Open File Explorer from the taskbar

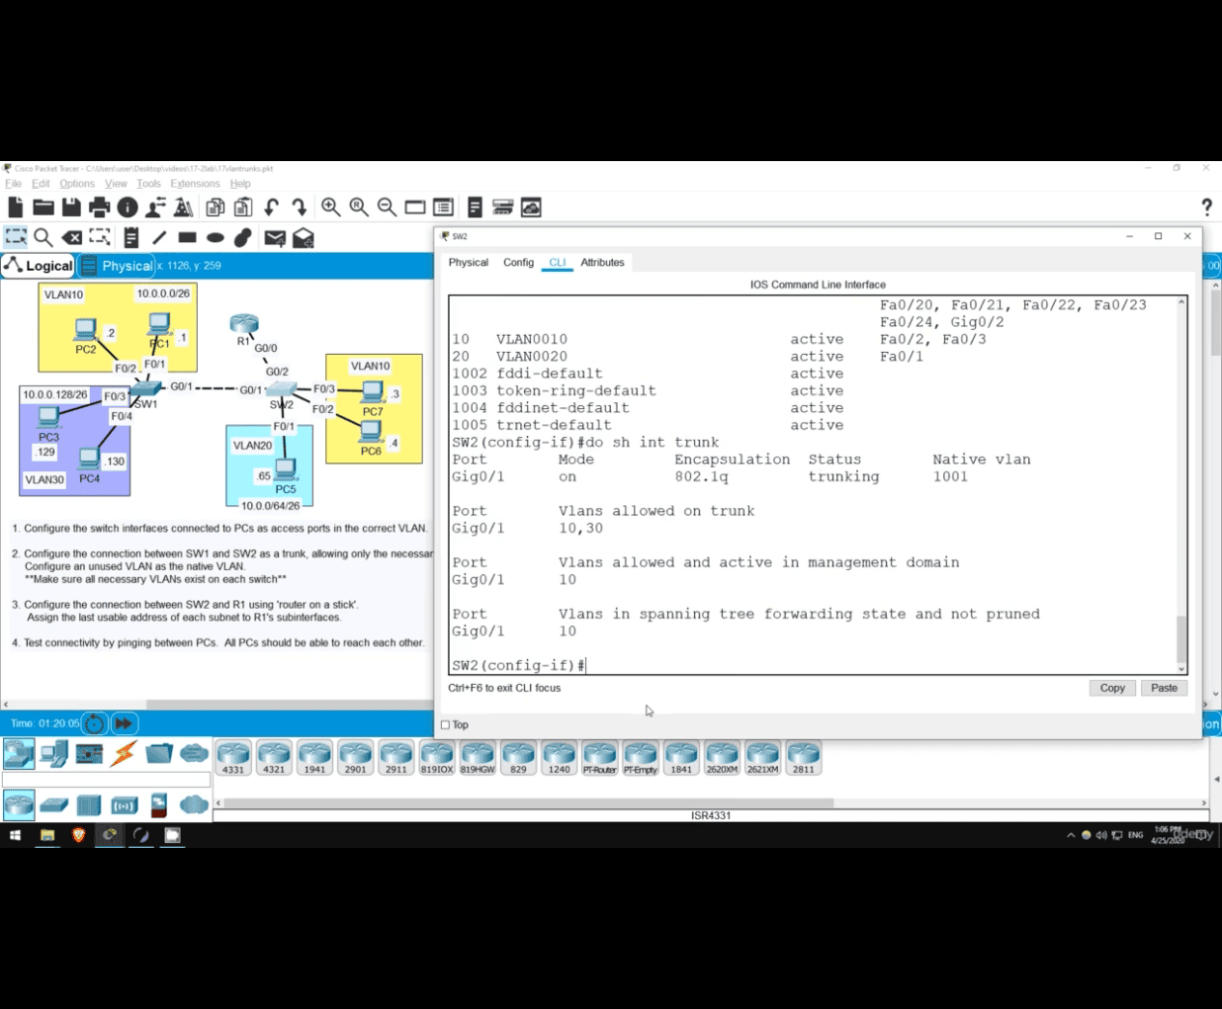46,835
